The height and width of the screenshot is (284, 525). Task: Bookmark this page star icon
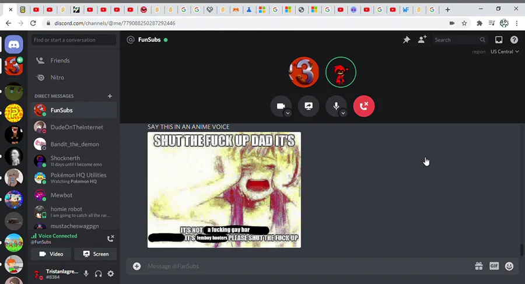coord(464,23)
